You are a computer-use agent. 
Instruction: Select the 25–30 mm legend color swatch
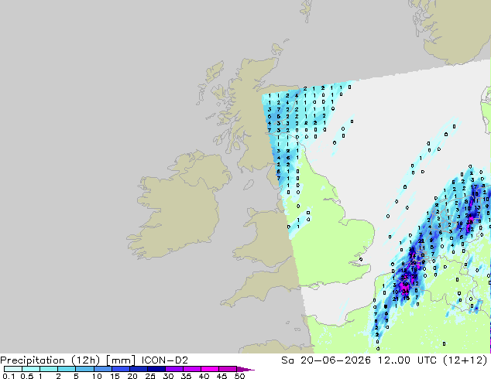(x=156, y=369)
